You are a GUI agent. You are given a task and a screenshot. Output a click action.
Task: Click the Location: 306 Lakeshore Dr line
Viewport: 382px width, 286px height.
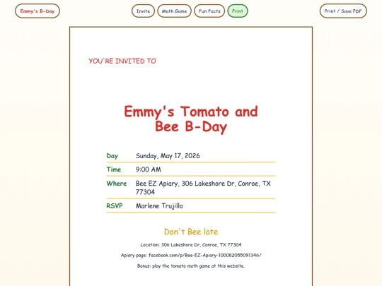tap(191, 244)
